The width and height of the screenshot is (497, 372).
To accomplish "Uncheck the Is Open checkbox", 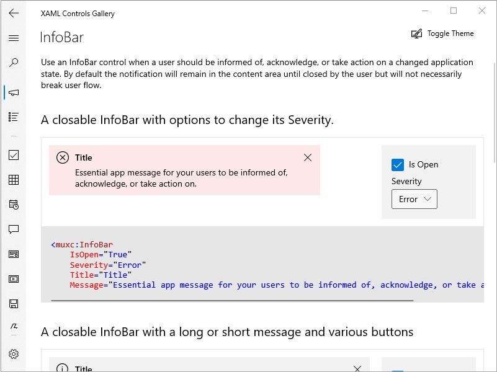I will click(x=398, y=165).
